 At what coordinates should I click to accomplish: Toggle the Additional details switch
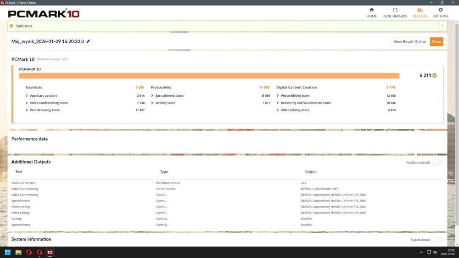(x=437, y=163)
